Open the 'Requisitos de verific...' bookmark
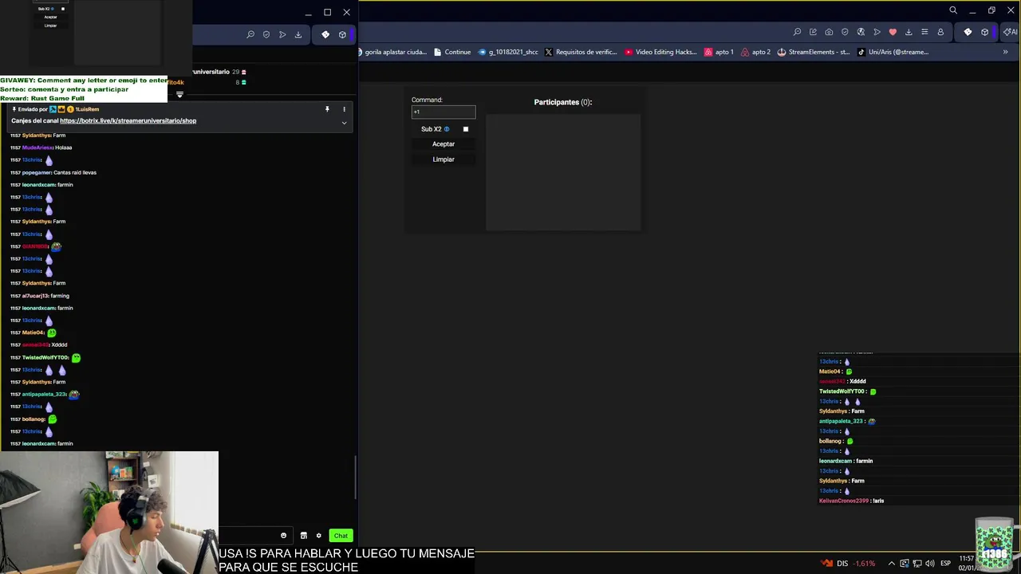The height and width of the screenshot is (574, 1021). point(581,52)
